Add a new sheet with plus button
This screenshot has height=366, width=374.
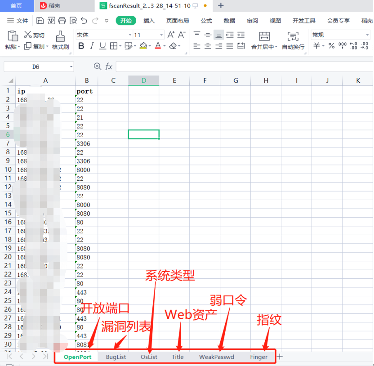pos(280,357)
